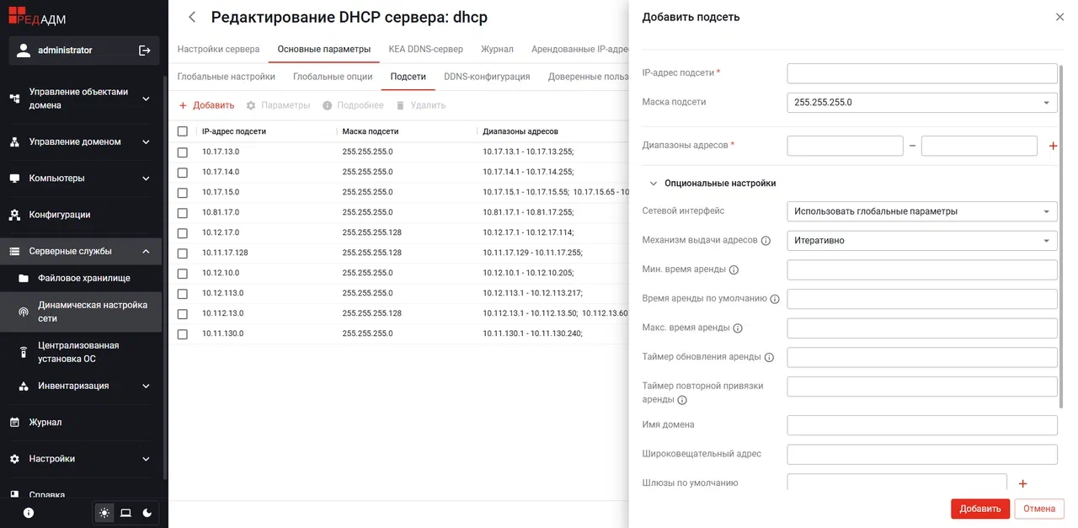Switch to the KEA DDNS-сервер tab
Screen dimensions: 1078x528
tap(425, 49)
